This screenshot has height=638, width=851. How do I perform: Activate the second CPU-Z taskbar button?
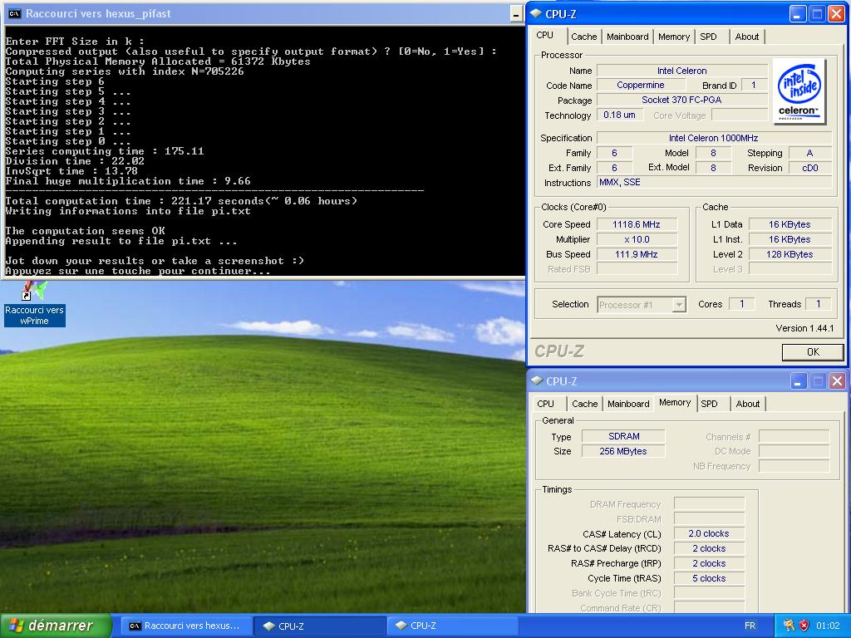[452, 626]
